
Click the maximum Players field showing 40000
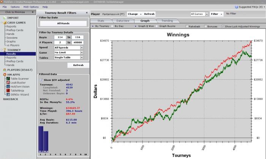[78, 43]
